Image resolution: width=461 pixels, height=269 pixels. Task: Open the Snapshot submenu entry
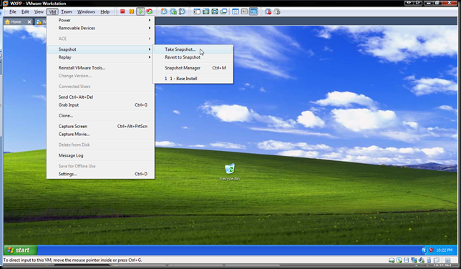coord(100,49)
